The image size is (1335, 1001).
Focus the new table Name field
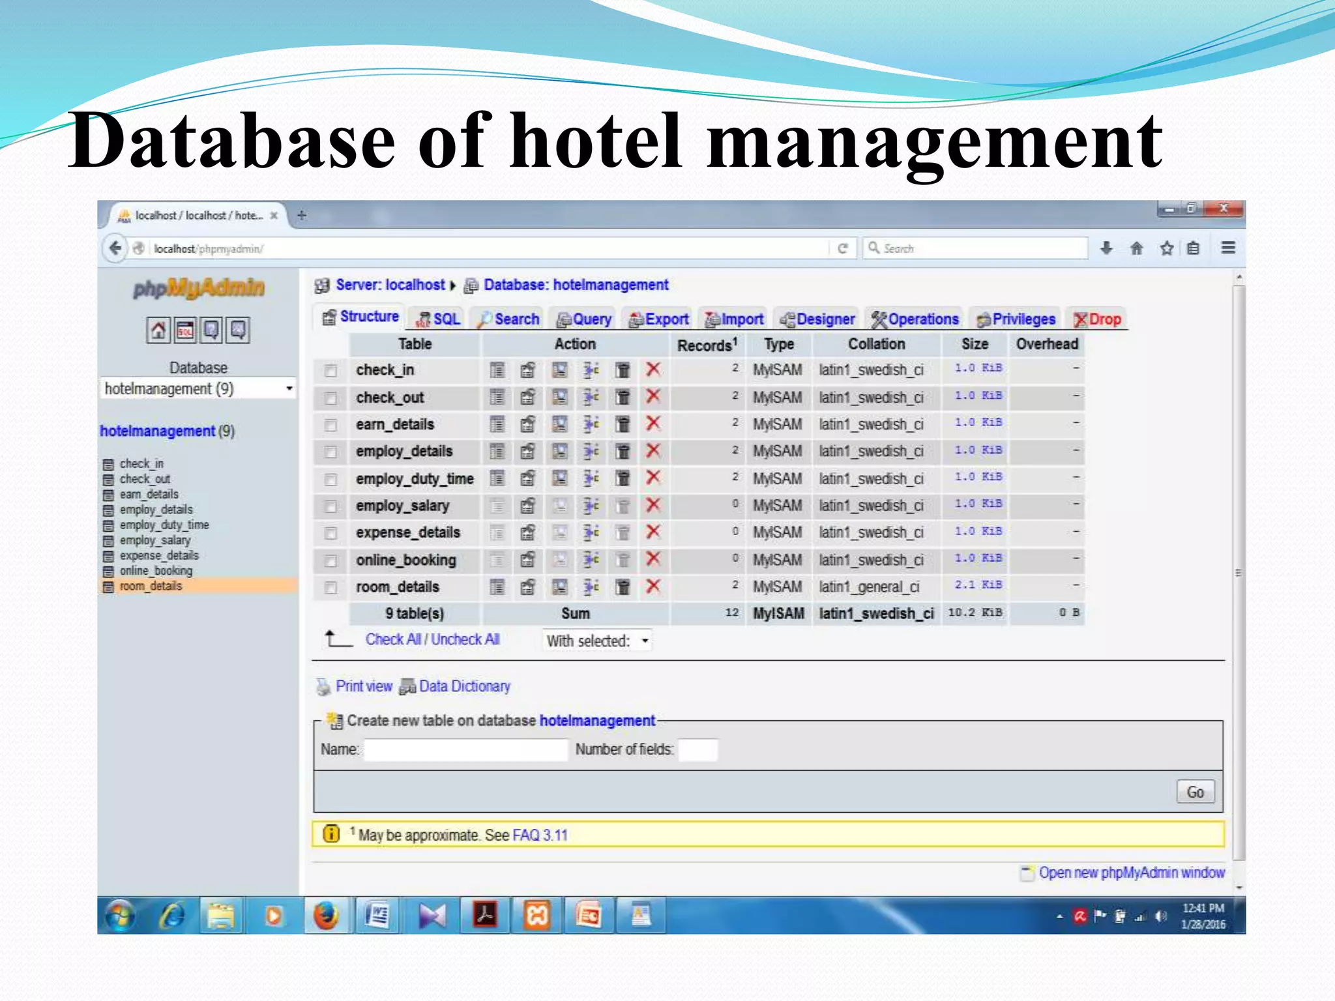466,749
